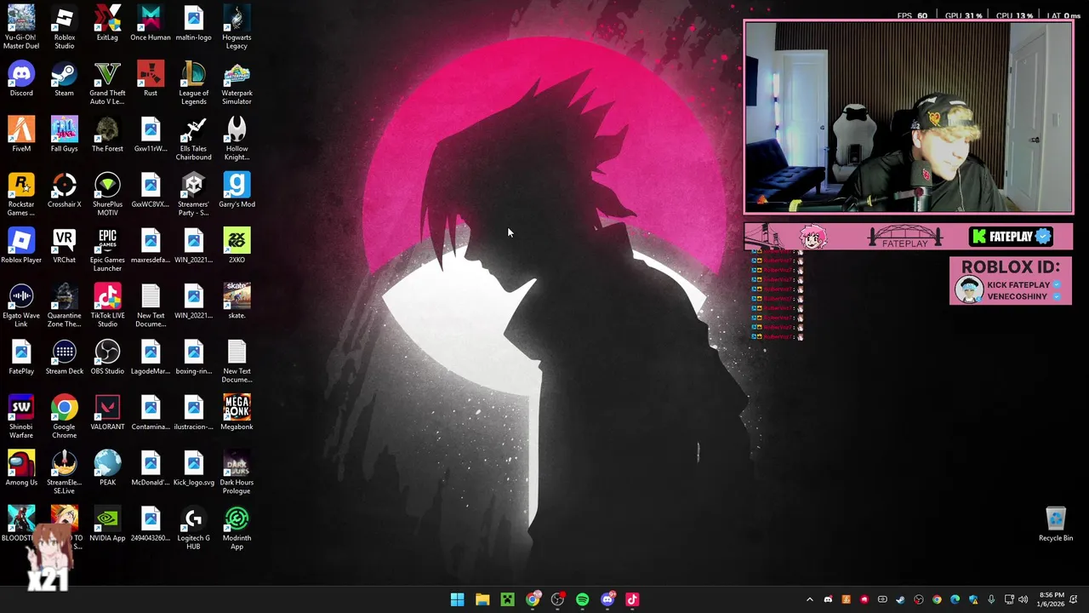This screenshot has width=1089, height=613.
Task: Select the Google Chrome desktop shortcut
Action: (x=64, y=416)
